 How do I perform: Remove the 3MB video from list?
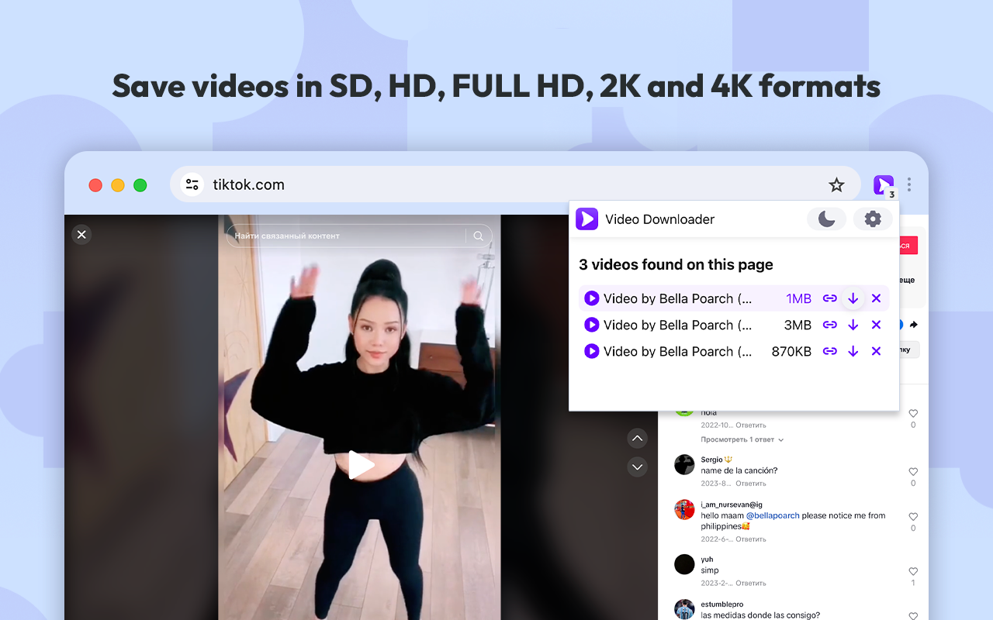pyautogui.click(x=877, y=325)
